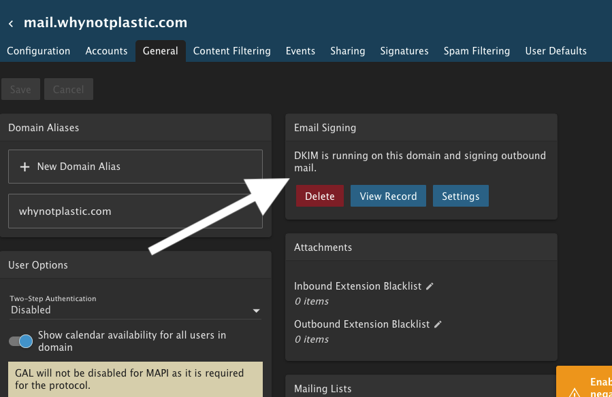
Task: Open Email Signing Settings button
Action: (460, 196)
